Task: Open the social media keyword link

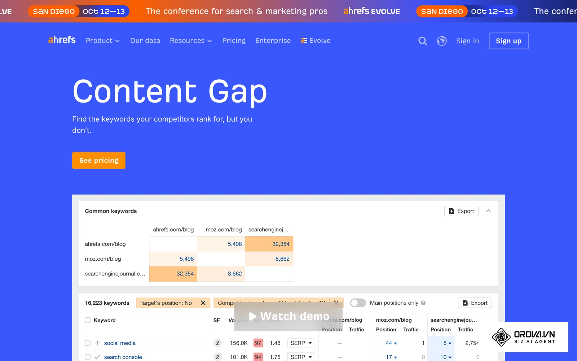Action: [120, 343]
